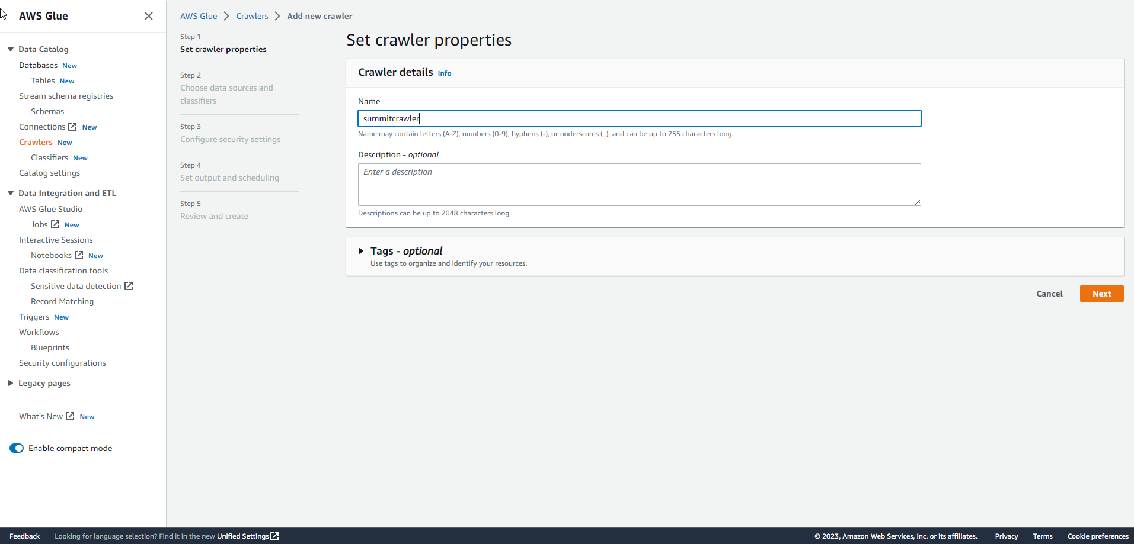Open Privacy footer link
Image resolution: width=1134 pixels, height=544 pixels.
1007,536
